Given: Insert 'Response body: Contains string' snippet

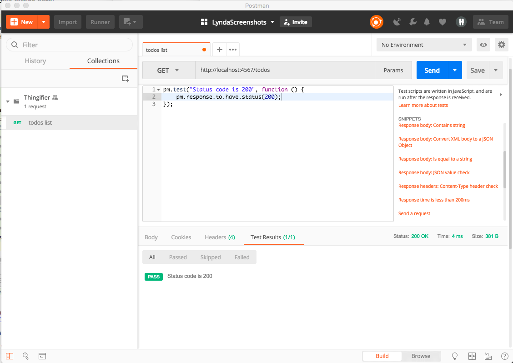Looking at the screenshot, I should pyautogui.click(x=432, y=126).
